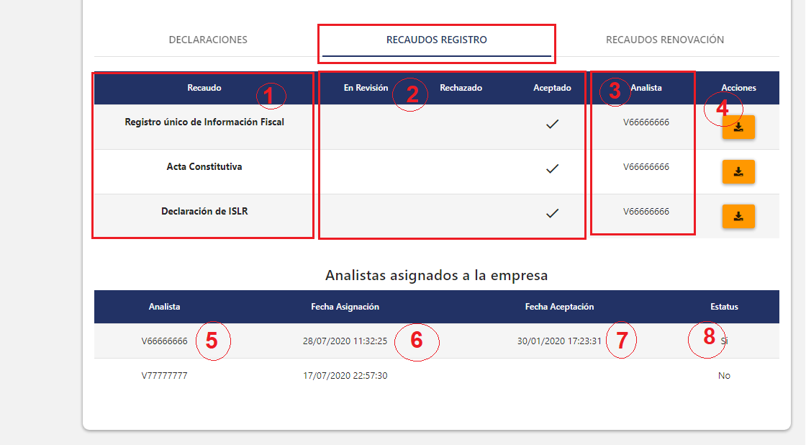The image size is (806, 445).
Task: Download the Acta Constitutiva document
Action: [x=738, y=172]
